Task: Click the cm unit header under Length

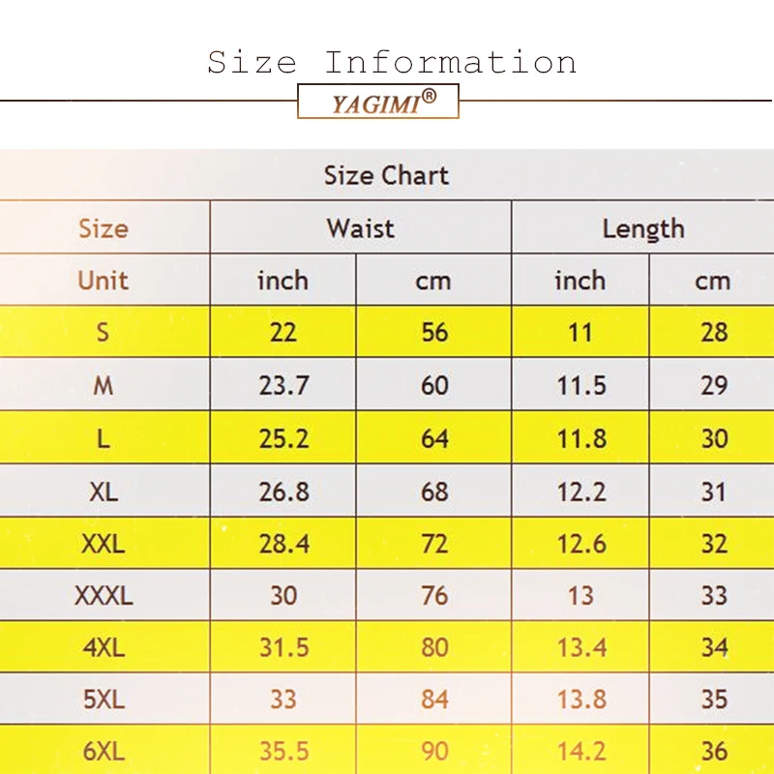Action: (713, 281)
